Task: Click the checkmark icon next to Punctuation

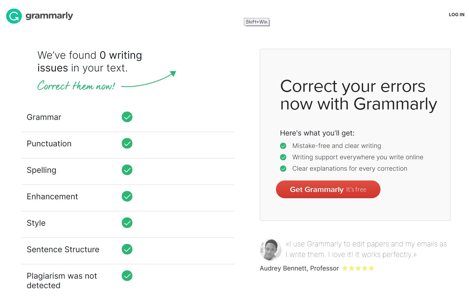Action: tap(127, 143)
